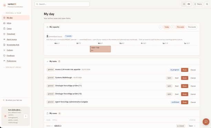Open the Feedback menu item
Screen dimensions: 211x128
[16, 55]
